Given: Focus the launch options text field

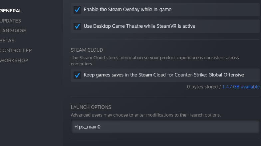Looking at the screenshot, I should pyautogui.click(x=165, y=127).
